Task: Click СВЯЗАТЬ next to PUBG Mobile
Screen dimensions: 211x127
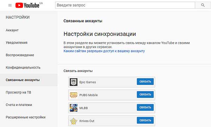Action: 145,94
